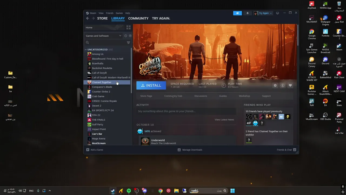Open the Guides link
Screen dimensions: 346x195
point(223,96)
